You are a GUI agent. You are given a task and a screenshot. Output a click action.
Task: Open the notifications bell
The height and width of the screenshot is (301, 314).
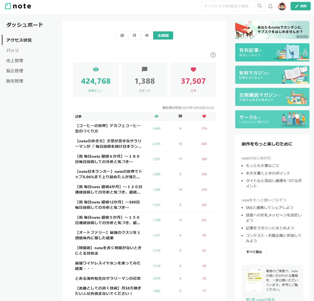pos(270,6)
